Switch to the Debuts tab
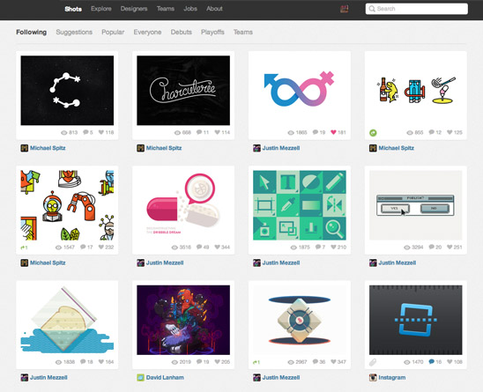Viewport: 483px width, 392px height. (x=182, y=32)
